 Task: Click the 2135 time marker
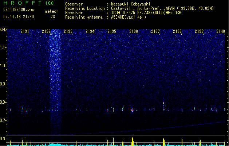[x=112, y=31]
